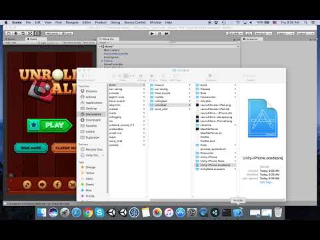Screen dimensions: 320x240
Task: Open Skype from the Dock
Action: point(99,213)
